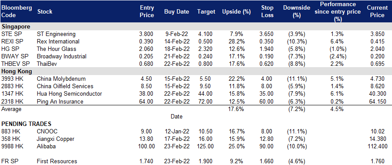
Task: Select The Hour Glass row name
Action: point(56,49)
